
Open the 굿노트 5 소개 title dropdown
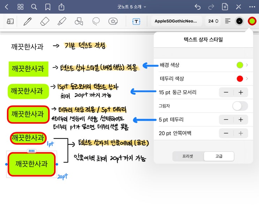pos(132,7)
